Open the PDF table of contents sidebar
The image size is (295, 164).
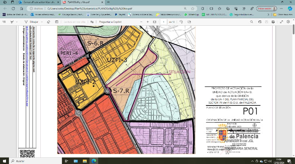[4, 22]
